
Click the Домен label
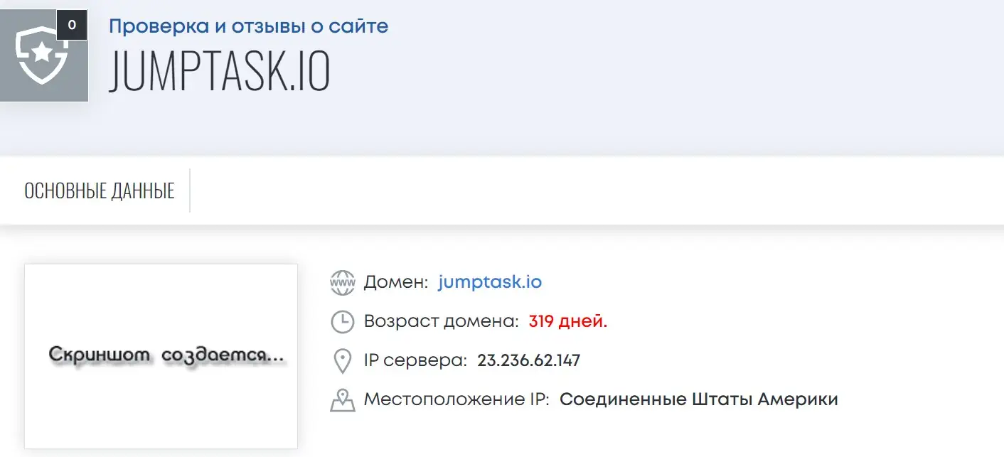396,282
